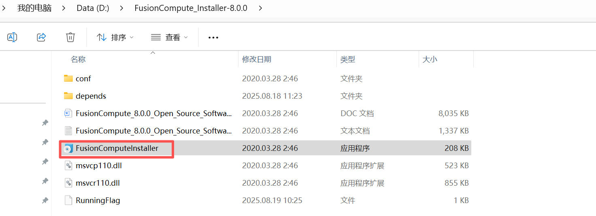Select the RunningFlag file
This screenshot has height=216, width=596.
point(98,201)
